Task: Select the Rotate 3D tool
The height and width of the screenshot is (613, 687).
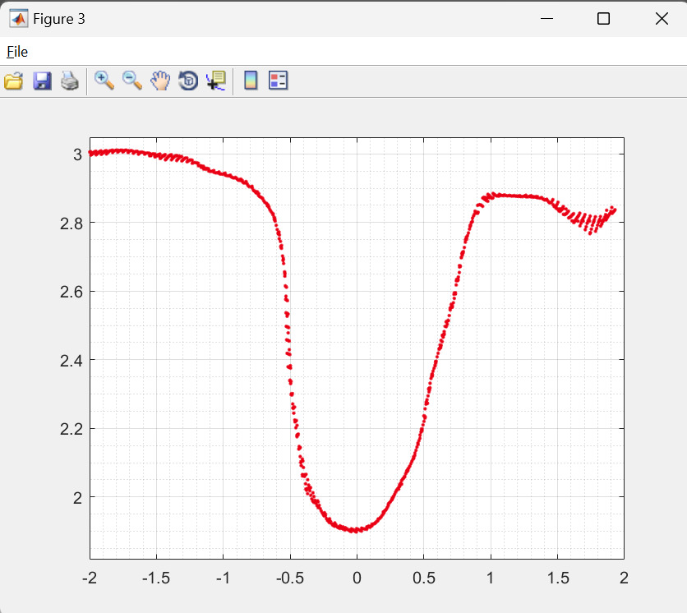Action: click(188, 81)
